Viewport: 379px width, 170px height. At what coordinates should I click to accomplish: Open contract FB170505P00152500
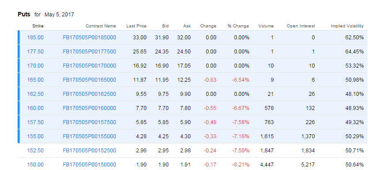pyautogui.click(x=89, y=151)
